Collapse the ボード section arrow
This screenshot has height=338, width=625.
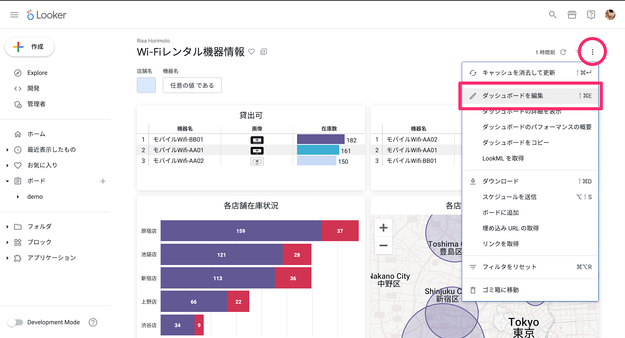[x=7, y=181]
